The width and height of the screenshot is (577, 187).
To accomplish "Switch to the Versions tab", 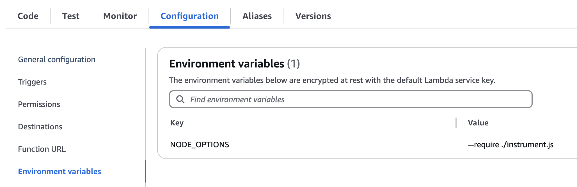I will point(313,16).
